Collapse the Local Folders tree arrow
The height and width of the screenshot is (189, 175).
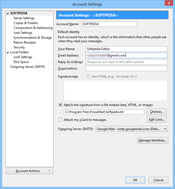(x=8, y=52)
